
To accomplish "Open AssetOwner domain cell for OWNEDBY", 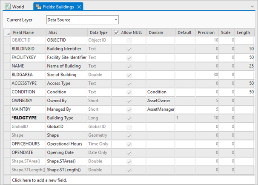I will [x=160, y=101].
